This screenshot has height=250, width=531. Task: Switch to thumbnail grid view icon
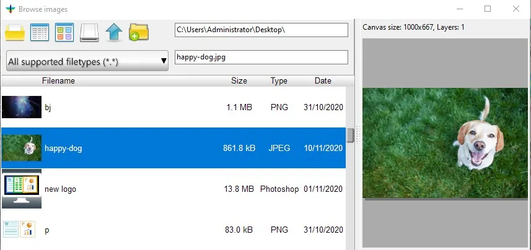click(64, 32)
